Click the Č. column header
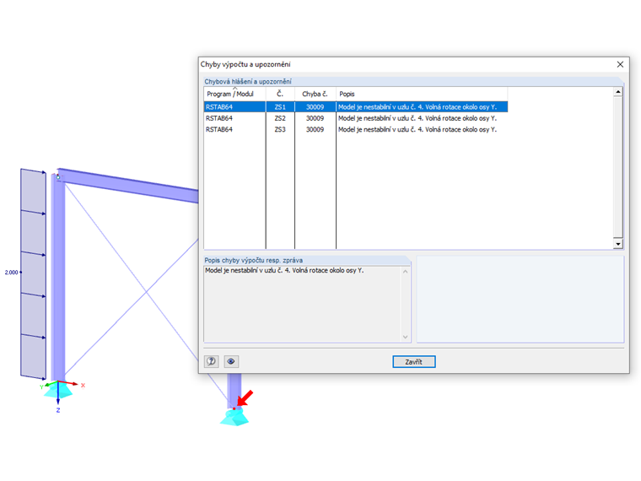The width and height of the screenshot is (641, 481). click(280, 94)
